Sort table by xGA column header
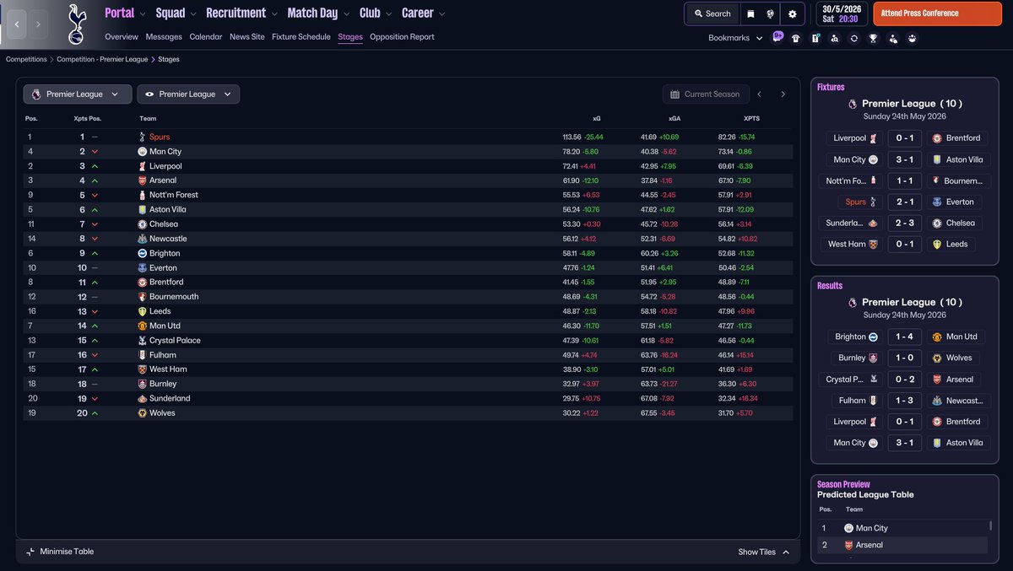The height and width of the screenshot is (571, 1013). coord(674,119)
